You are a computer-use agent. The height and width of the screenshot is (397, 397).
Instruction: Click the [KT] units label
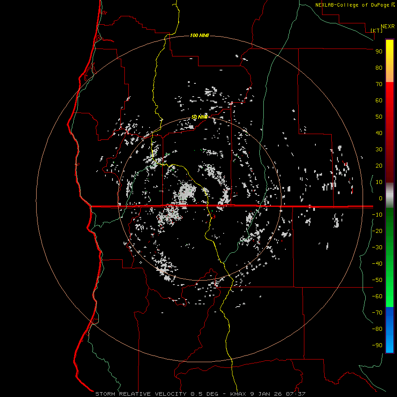377,30
